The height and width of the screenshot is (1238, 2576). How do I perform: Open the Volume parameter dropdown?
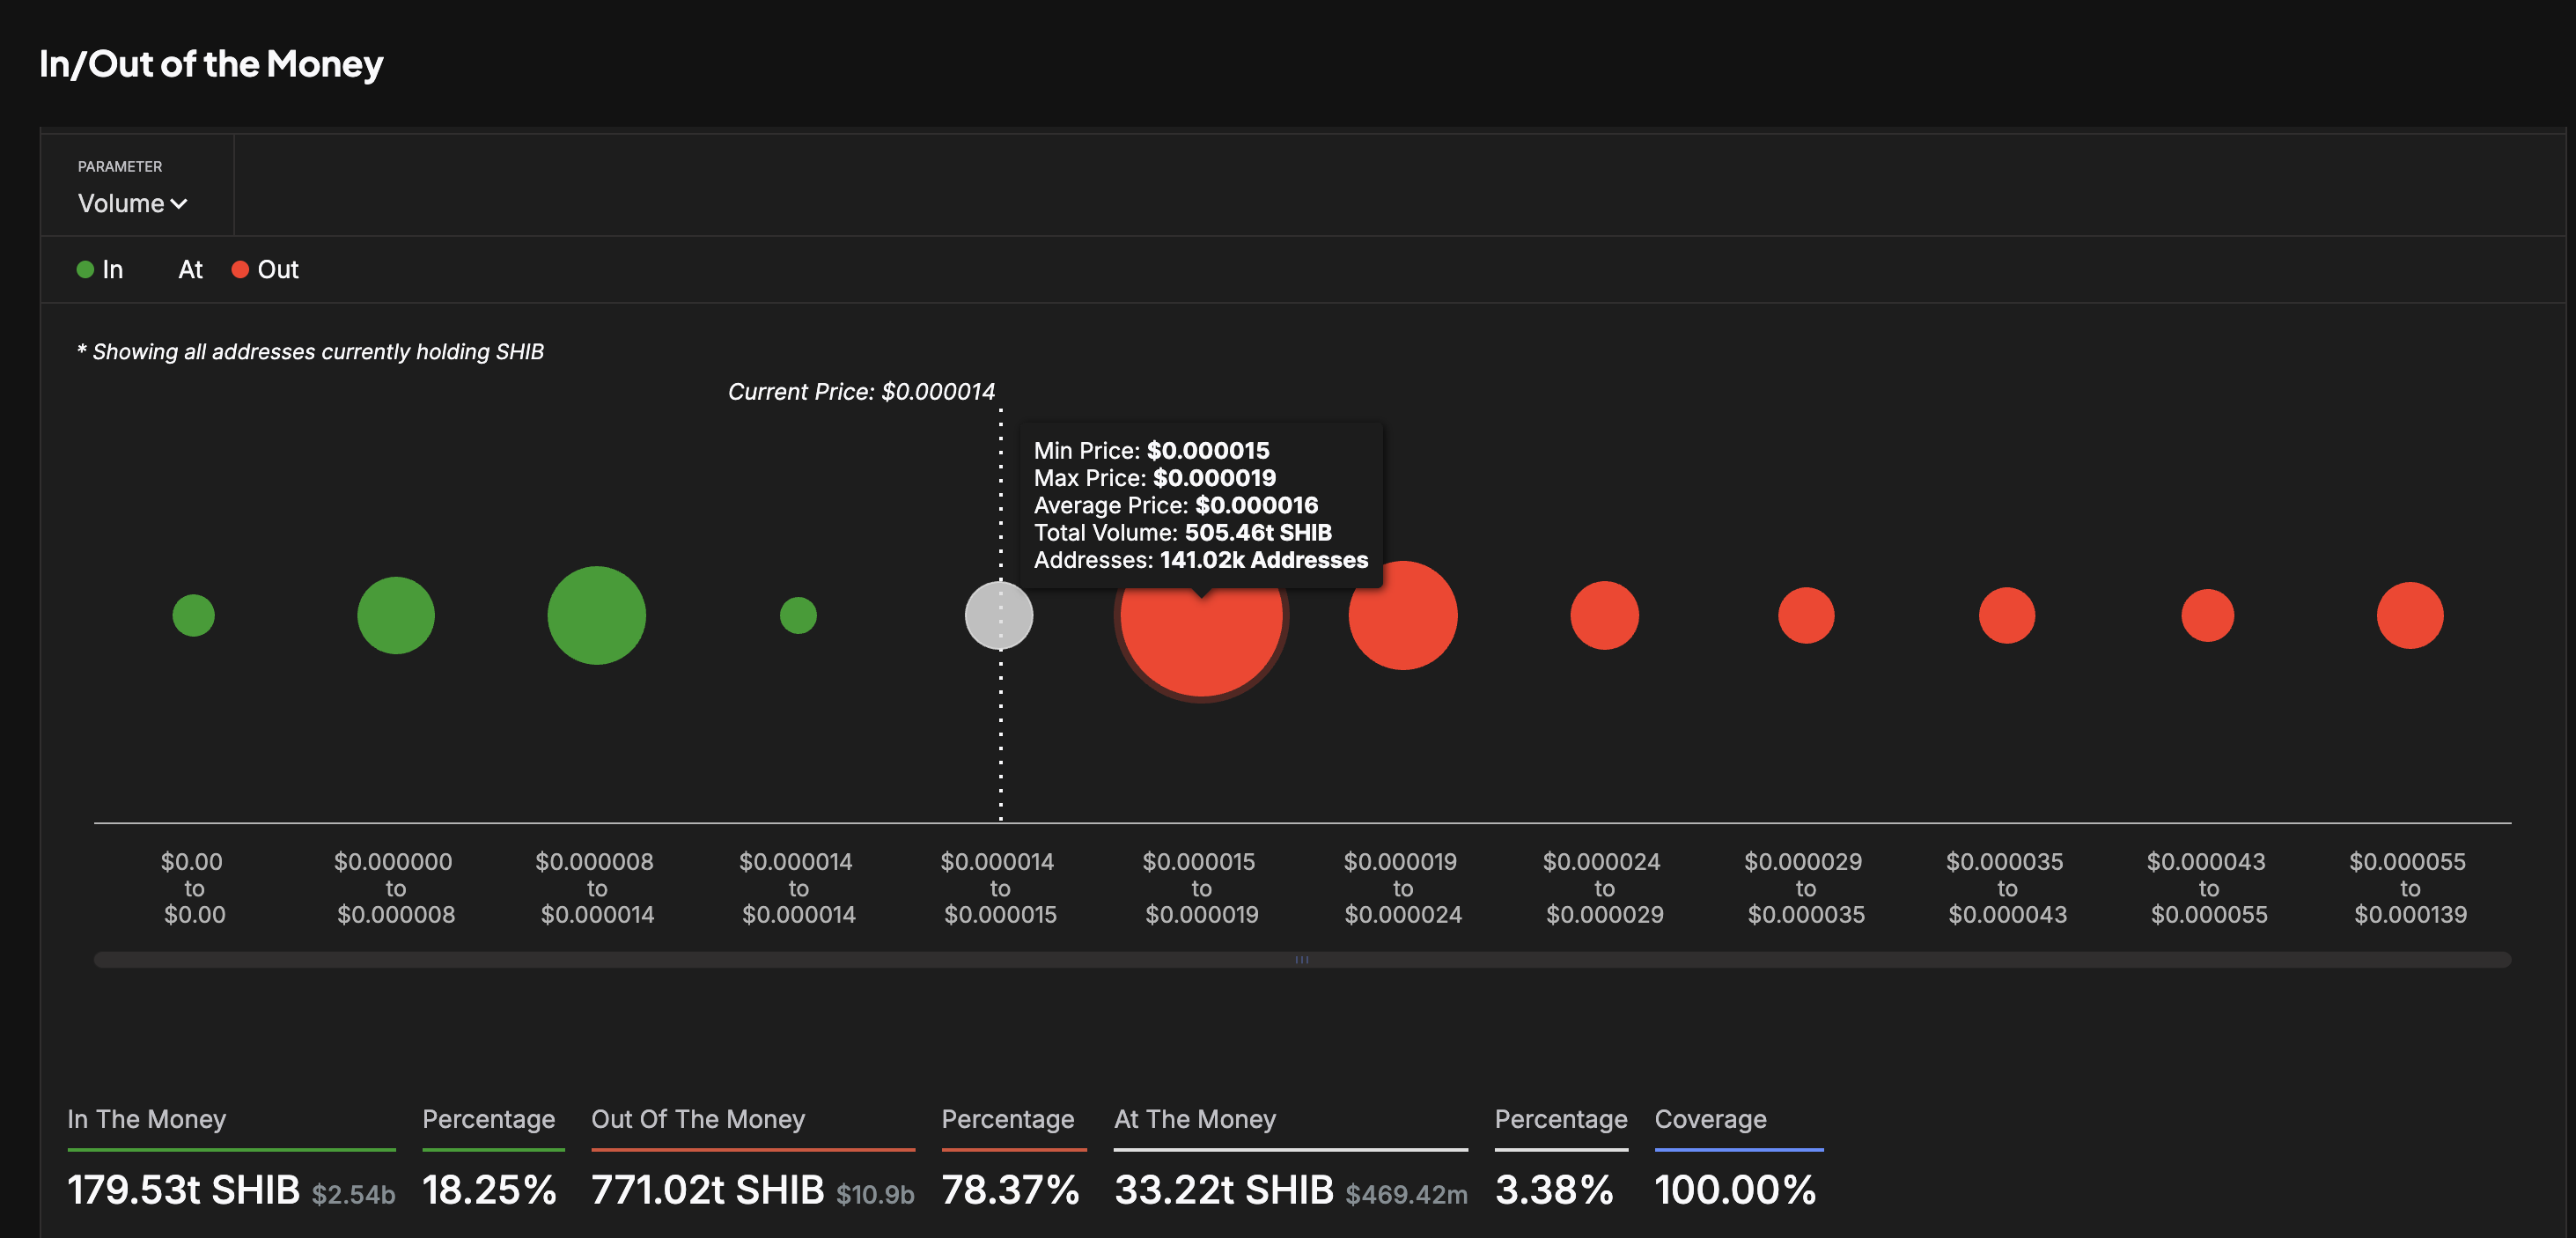click(122, 203)
